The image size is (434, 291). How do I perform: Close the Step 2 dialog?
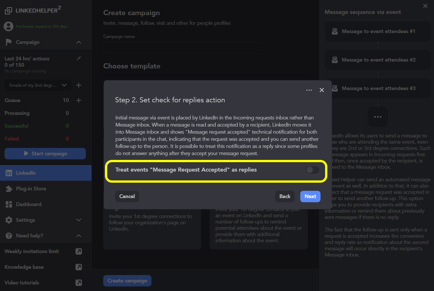click(x=322, y=90)
